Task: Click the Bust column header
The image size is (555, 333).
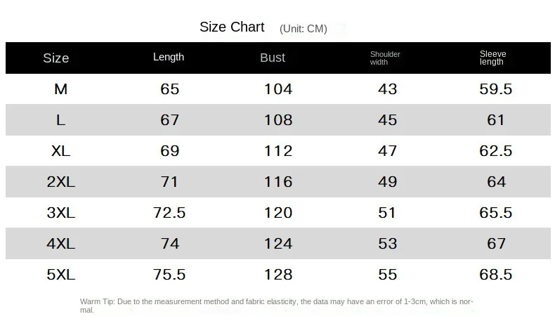Action: (x=273, y=58)
